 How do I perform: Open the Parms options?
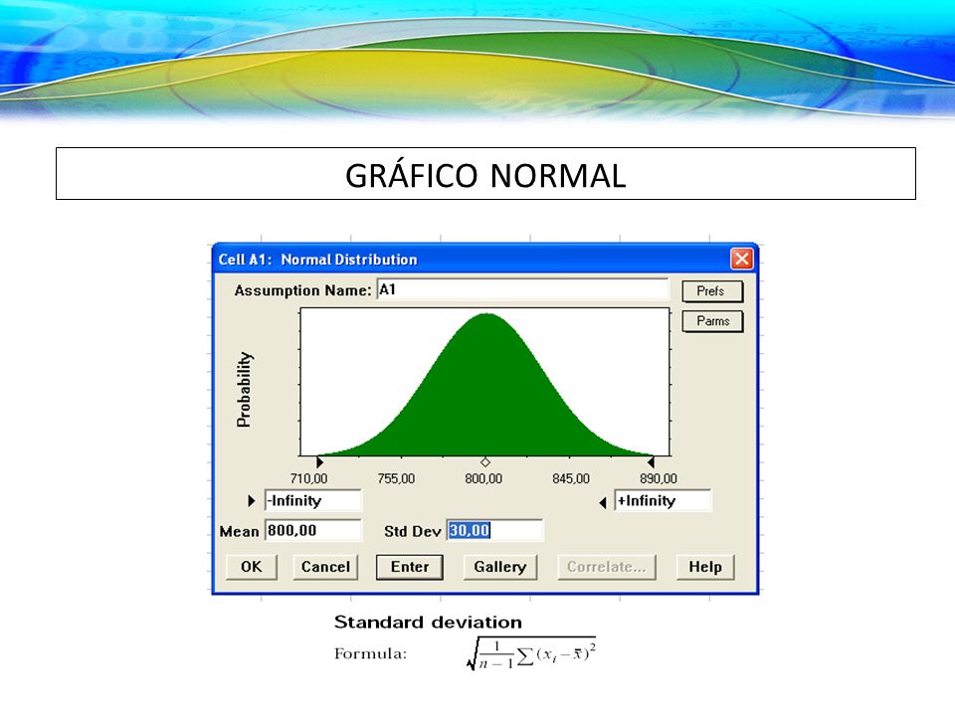click(712, 321)
